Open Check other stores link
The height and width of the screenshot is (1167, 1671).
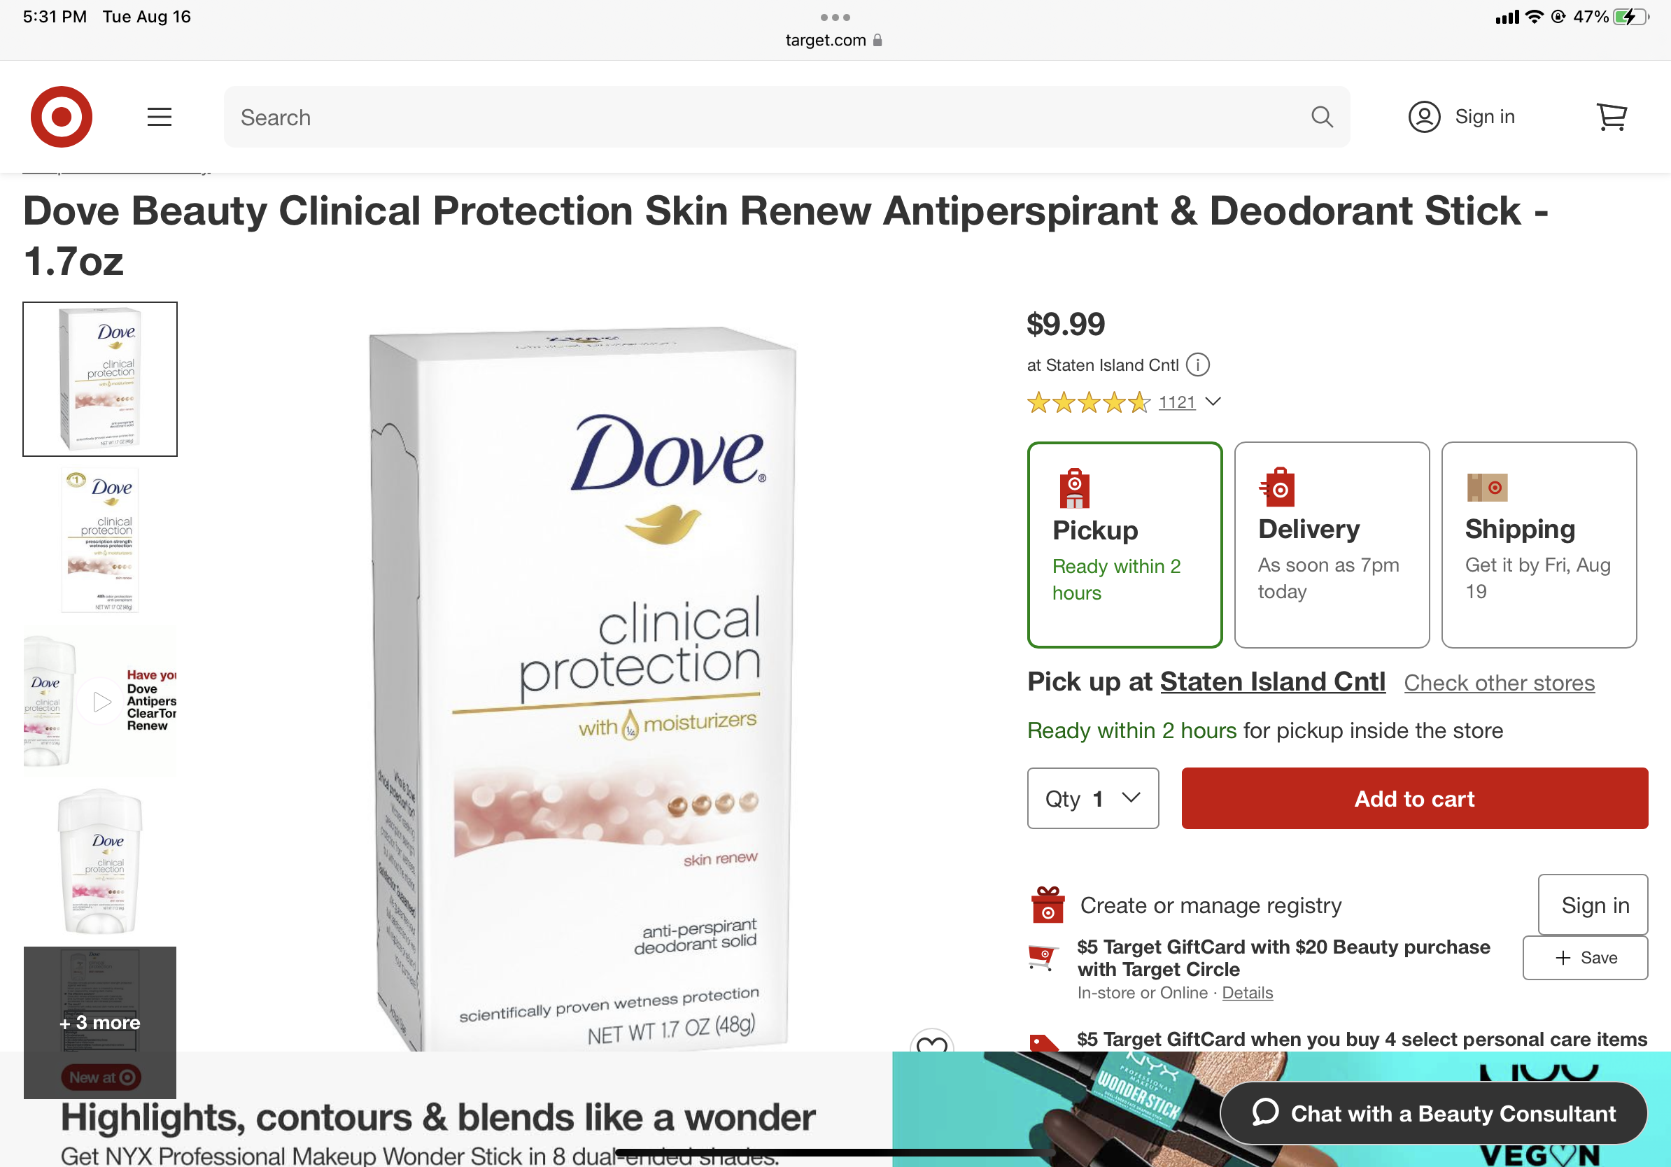click(x=1499, y=682)
